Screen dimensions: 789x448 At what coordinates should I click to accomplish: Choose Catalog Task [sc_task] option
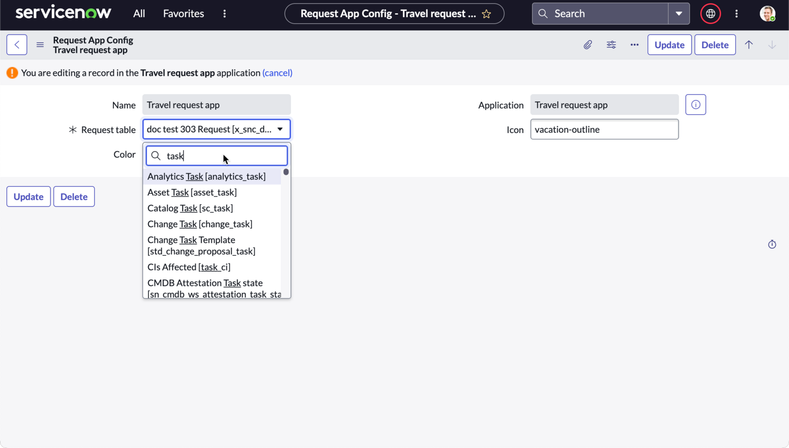click(x=212, y=208)
